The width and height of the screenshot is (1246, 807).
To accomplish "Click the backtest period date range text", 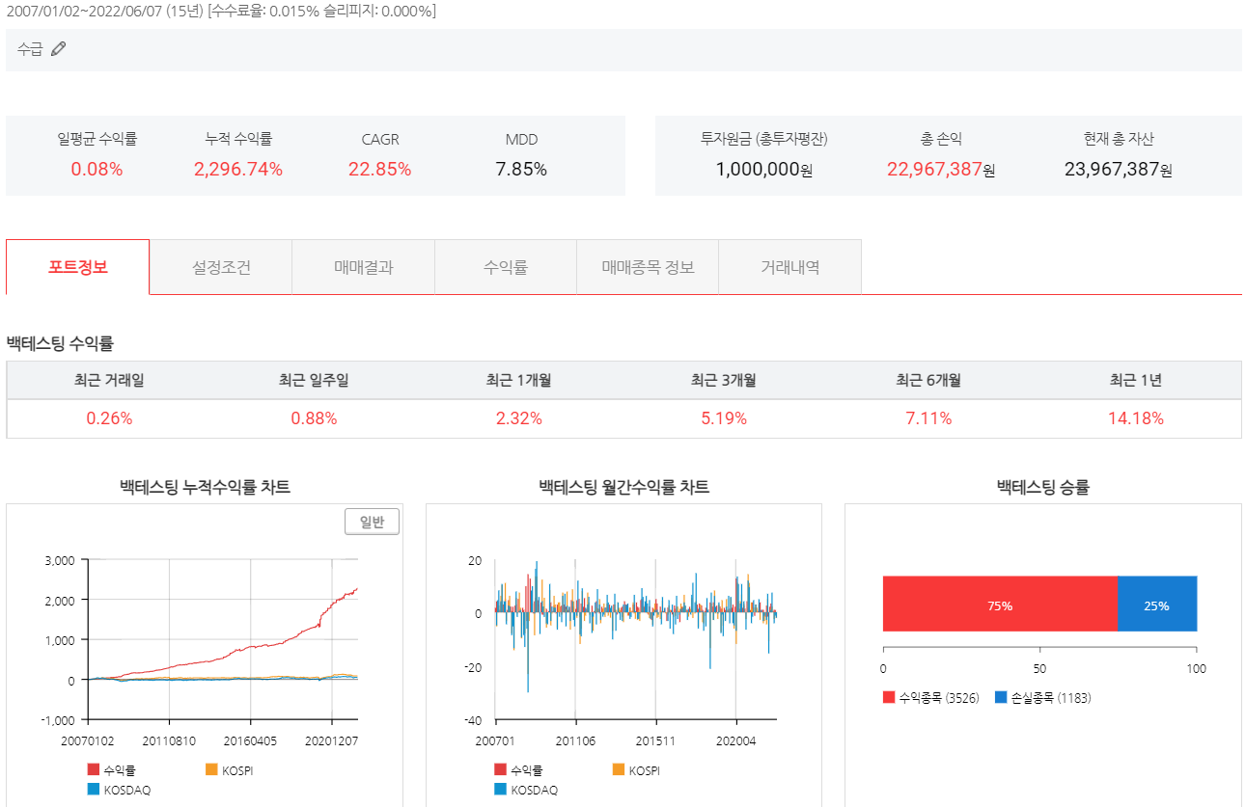I will [220, 12].
